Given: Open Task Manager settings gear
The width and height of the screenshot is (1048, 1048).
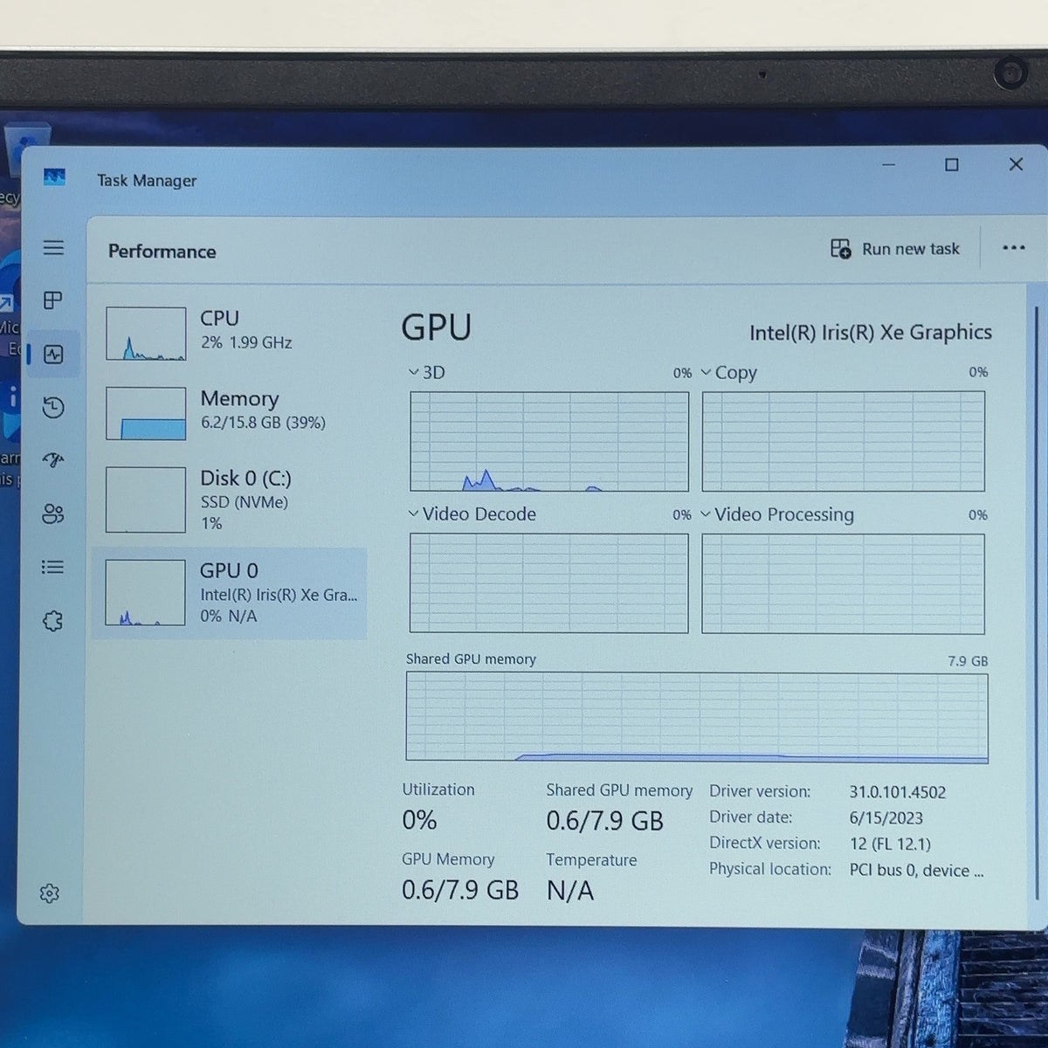Looking at the screenshot, I should 50,893.
